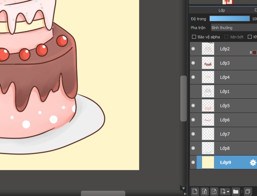Hide layer Lớp6
Viewport: 257px width, 196px height.
[x=193, y=120]
